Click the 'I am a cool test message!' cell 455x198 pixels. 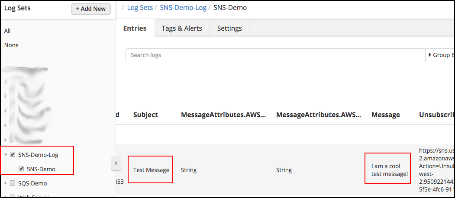(387, 170)
